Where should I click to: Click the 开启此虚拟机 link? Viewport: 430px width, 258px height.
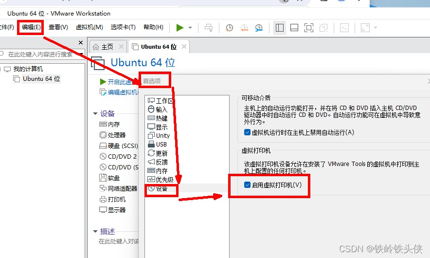tap(119, 82)
